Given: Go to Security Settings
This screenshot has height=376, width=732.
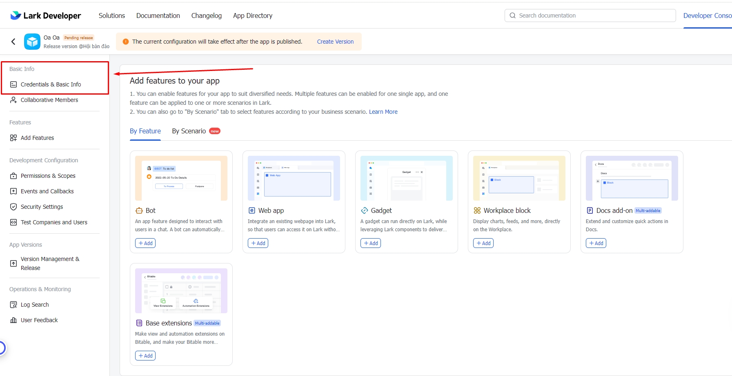Looking at the screenshot, I should tap(42, 207).
